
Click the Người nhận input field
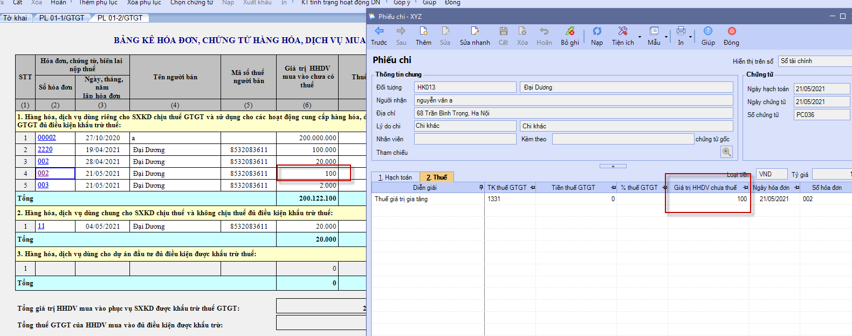pyautogui.click(x=574, y=100)
